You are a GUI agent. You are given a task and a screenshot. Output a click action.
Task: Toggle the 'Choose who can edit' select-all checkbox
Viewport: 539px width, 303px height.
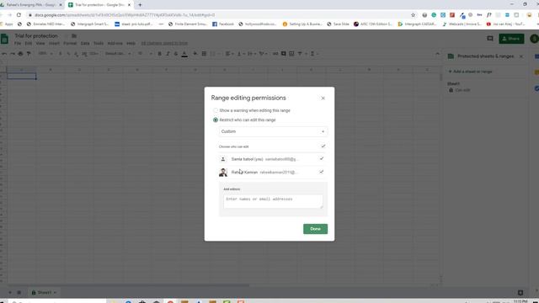point(323,146)
